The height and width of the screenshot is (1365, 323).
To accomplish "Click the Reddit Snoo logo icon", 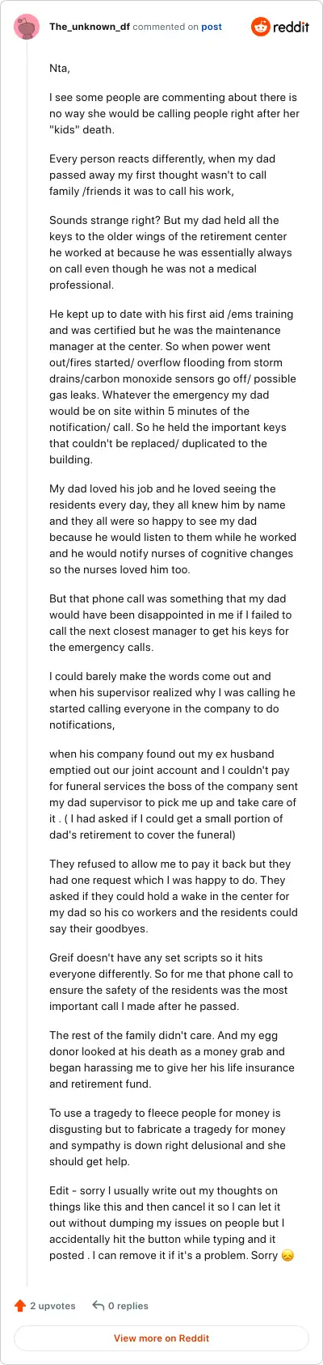I will point(261,27).
